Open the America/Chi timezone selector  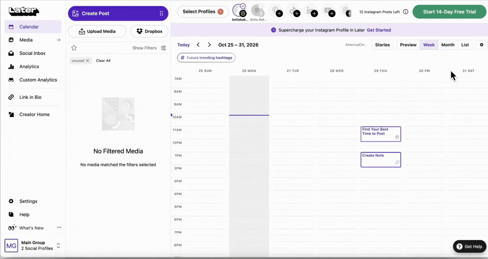click(356, 45)
